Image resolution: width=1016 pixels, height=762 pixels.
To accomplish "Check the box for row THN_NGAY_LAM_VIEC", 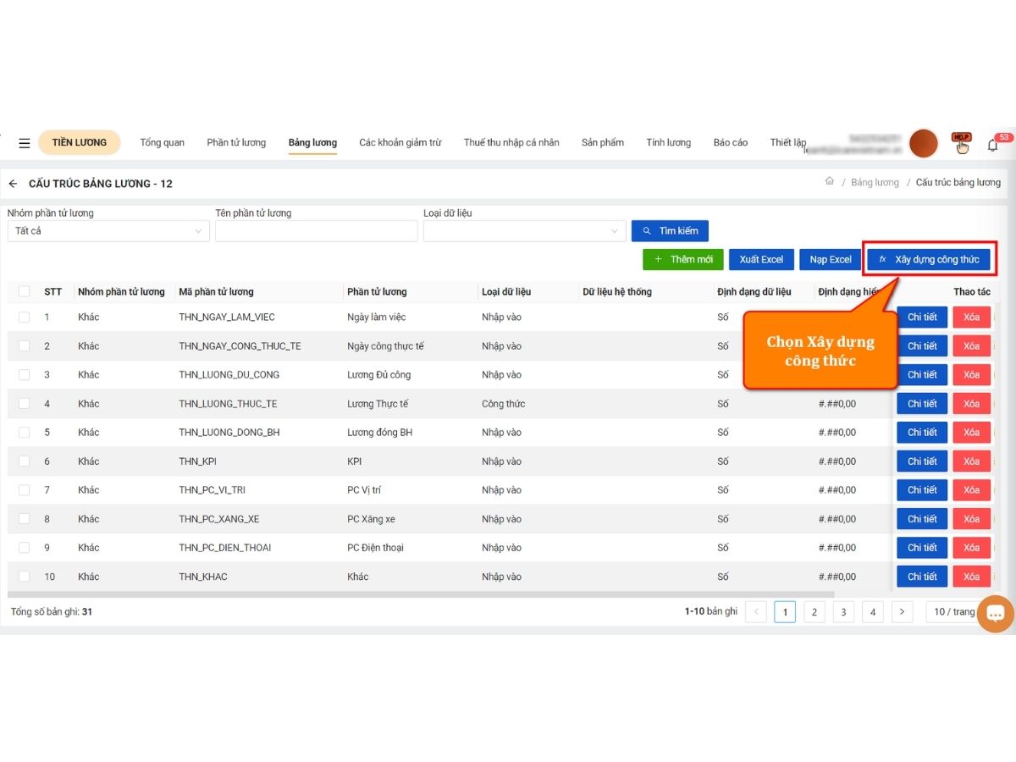I will coord(24,317).
